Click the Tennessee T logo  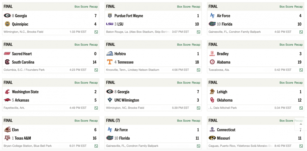[110, 62]
